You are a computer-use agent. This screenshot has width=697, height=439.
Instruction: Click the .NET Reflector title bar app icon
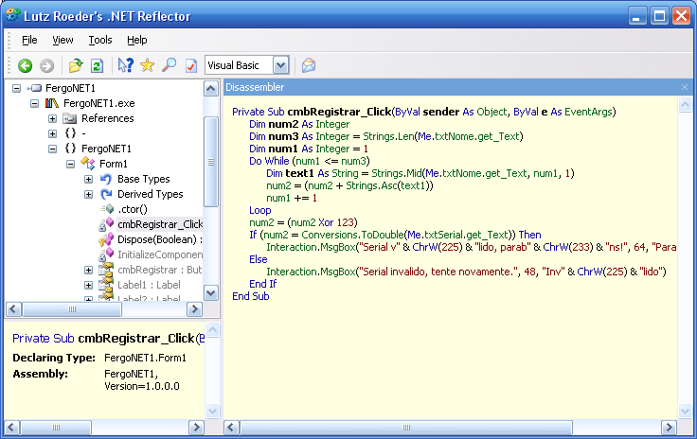[13, 15]
